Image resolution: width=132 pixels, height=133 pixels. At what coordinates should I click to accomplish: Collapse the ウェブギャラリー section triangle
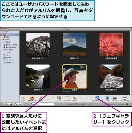point(2,60)
